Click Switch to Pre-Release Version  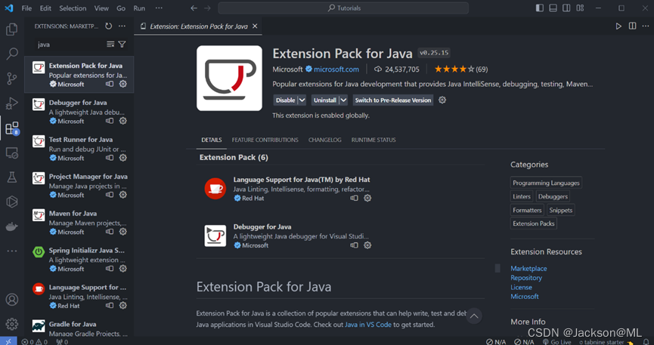pos(393,100)
